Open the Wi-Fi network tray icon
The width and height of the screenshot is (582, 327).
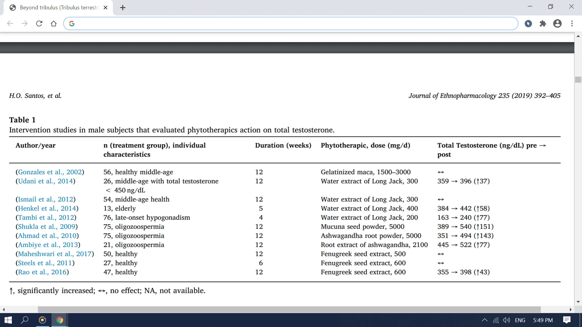click(x=496, y=320)
